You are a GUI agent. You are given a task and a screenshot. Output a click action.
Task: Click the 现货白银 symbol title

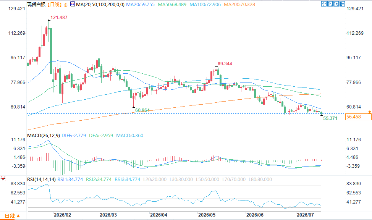click(36, 5)
